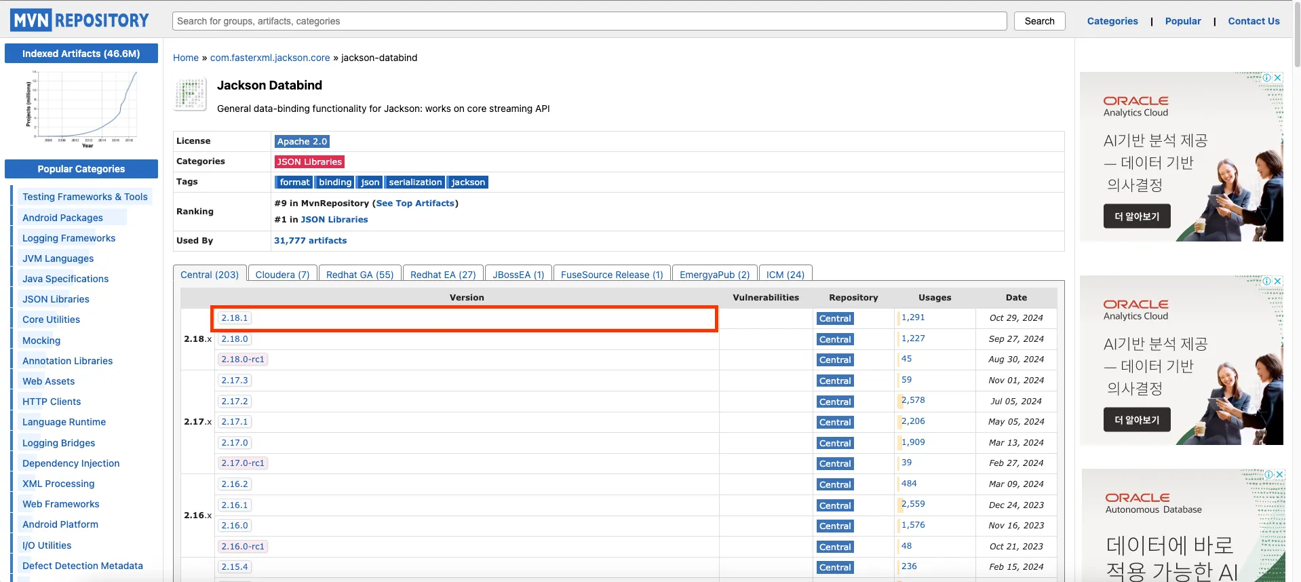Focus the artifact search input field
Screen dimensions: 1301x582
point(589,21)
